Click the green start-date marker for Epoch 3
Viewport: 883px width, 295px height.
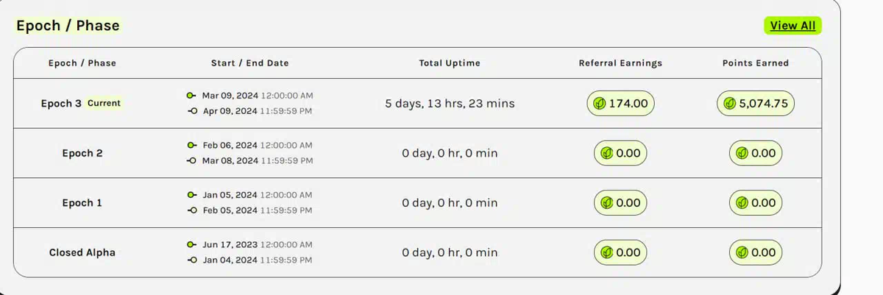click(191, 96)
